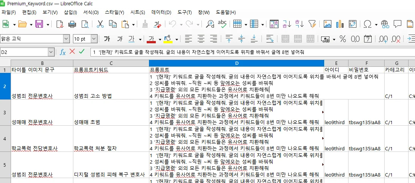Open the 10 pt font size dropdown
The width and height of the screenshot is (415, 183).
point(93,39)
